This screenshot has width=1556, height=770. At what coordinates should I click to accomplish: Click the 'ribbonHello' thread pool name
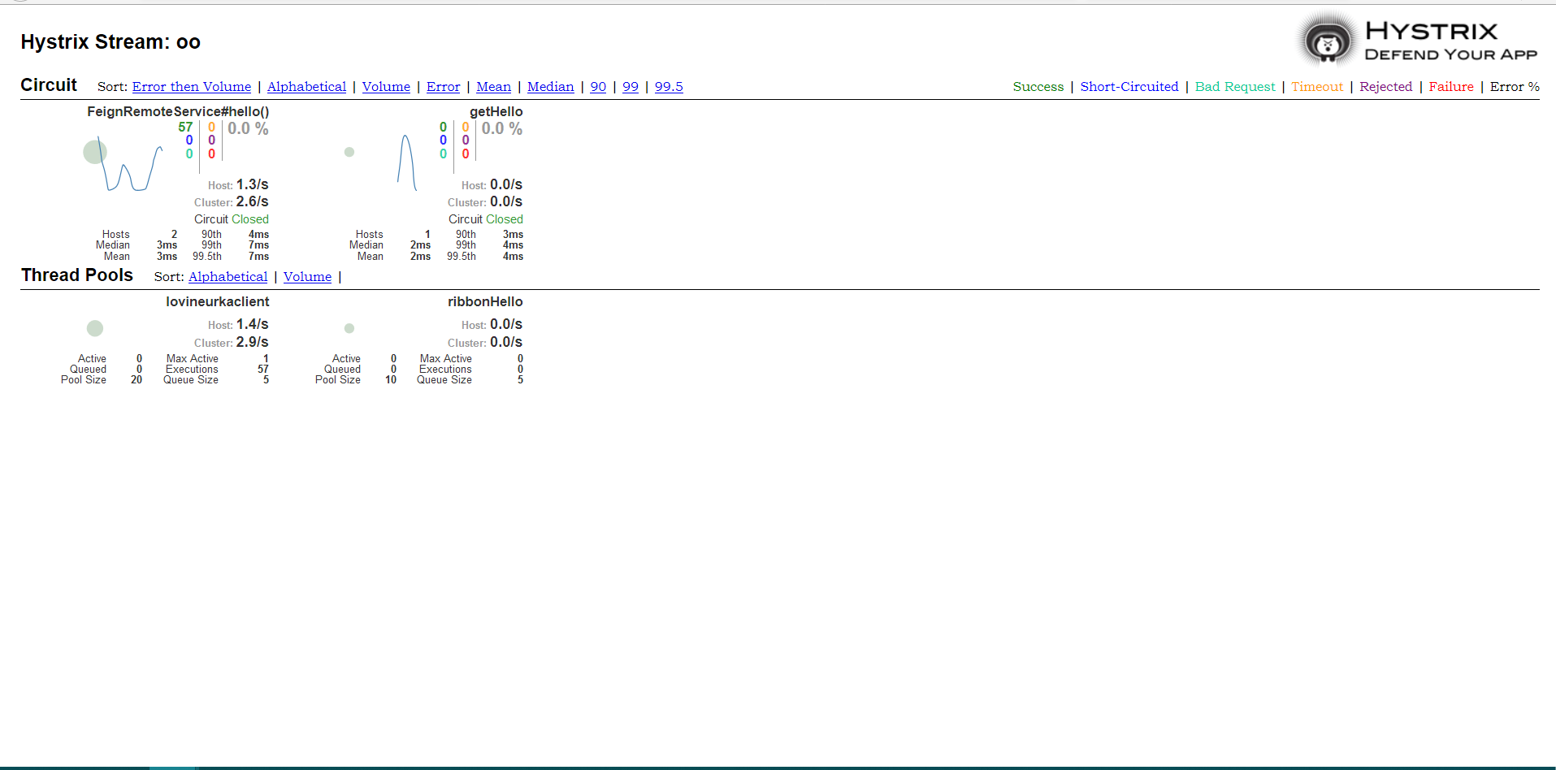[485, 301]
